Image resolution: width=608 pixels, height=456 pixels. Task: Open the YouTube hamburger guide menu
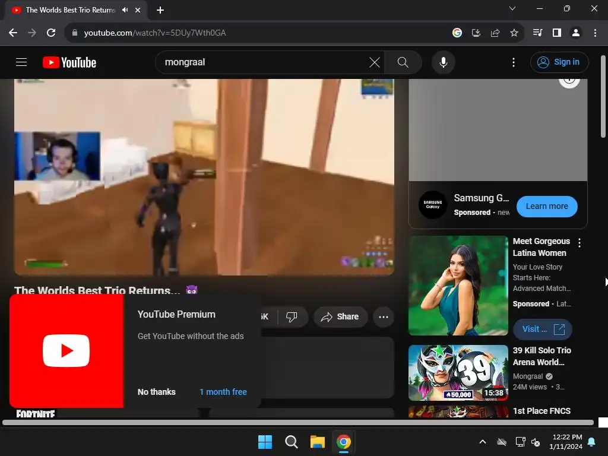[x=21, y=62]
